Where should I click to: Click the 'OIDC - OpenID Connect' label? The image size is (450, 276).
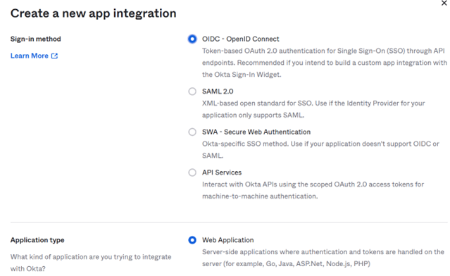coord(241,39)
